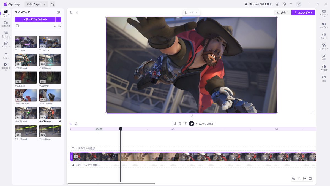Open the Templates sidebar tab
This screenshot has width=330, height=186.
[x=6, y=45]
